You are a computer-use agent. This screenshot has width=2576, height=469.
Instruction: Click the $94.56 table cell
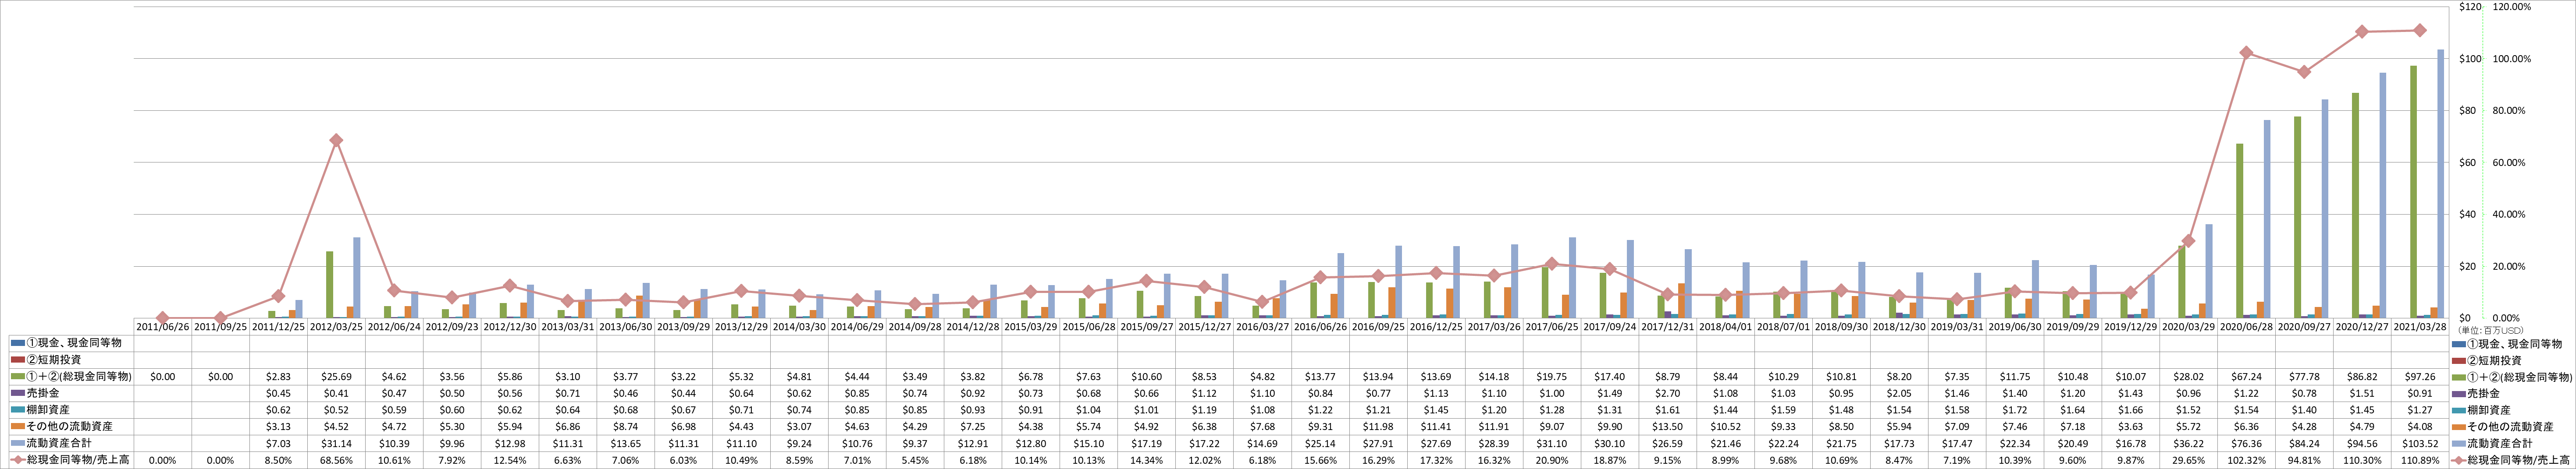pyautogui.click(x=2362, y=444)
